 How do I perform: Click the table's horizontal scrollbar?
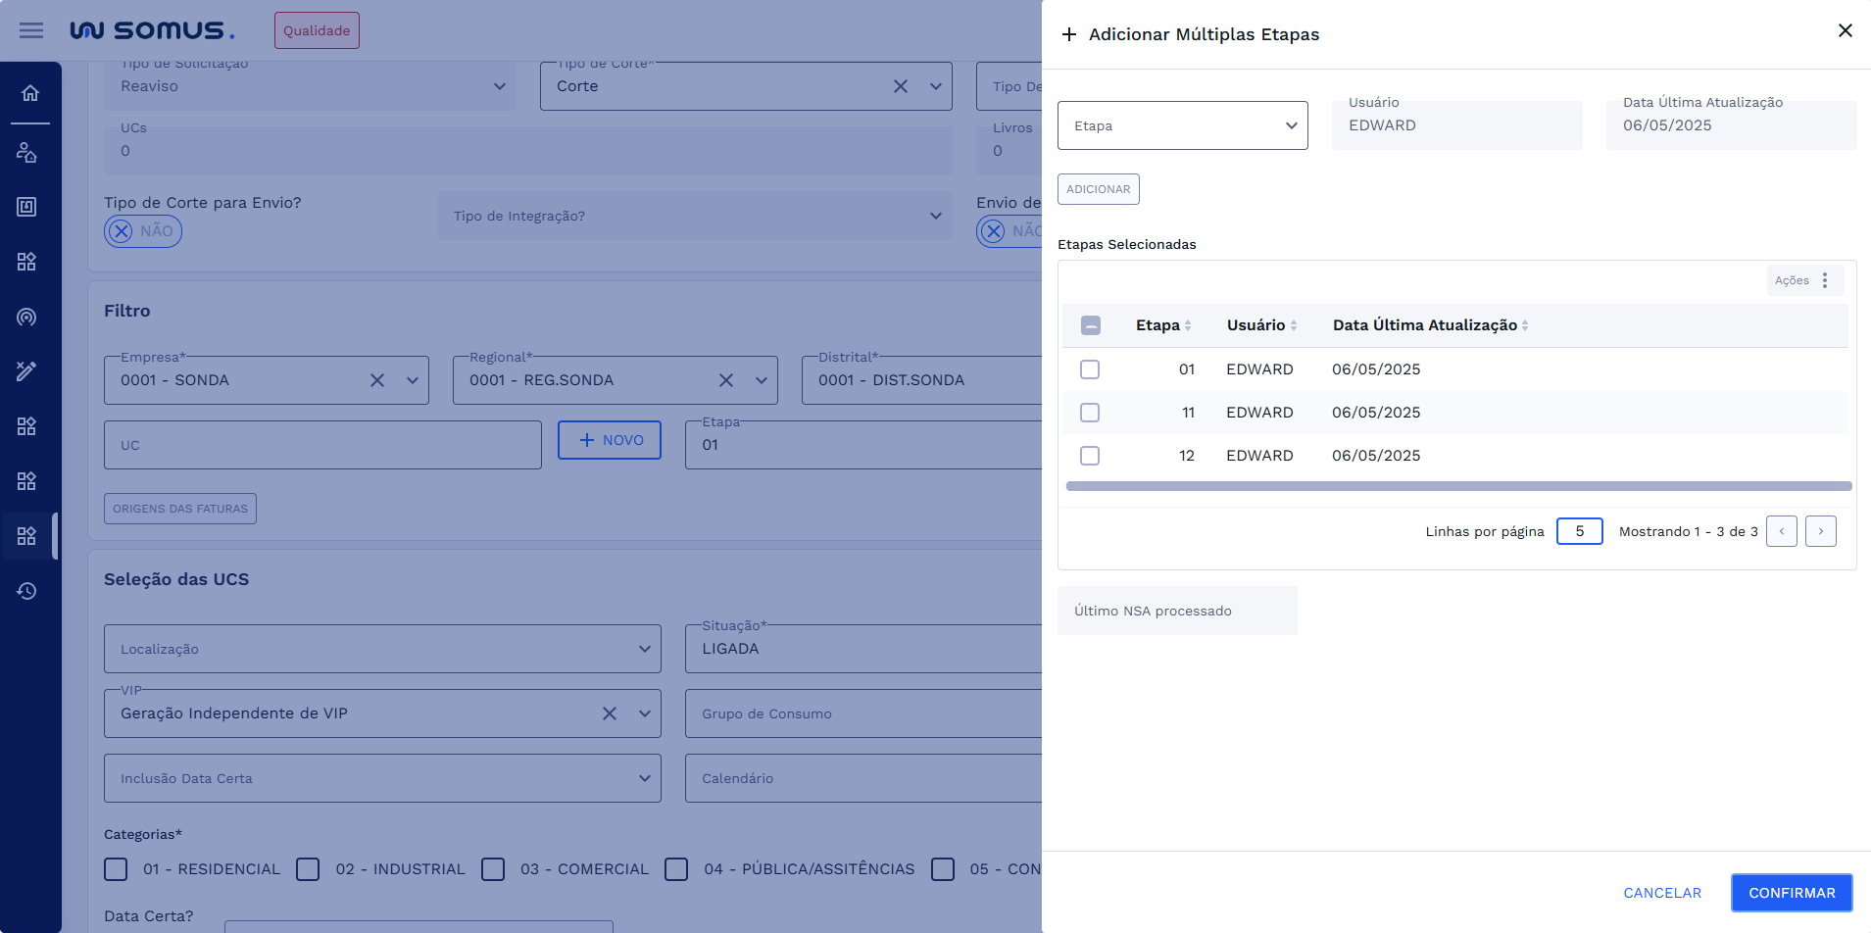(x=1458, y=486)
